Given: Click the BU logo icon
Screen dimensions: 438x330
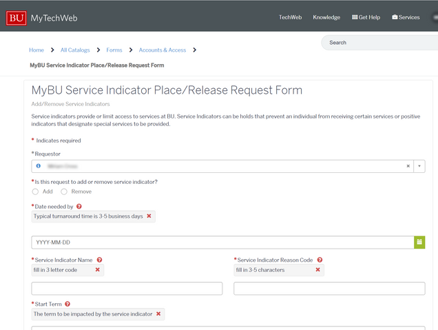Looking at the screenshot, I should tap(17, 18).
